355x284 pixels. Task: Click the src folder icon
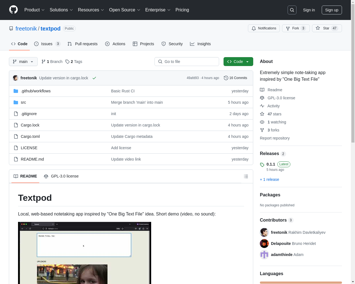point(16,102)
